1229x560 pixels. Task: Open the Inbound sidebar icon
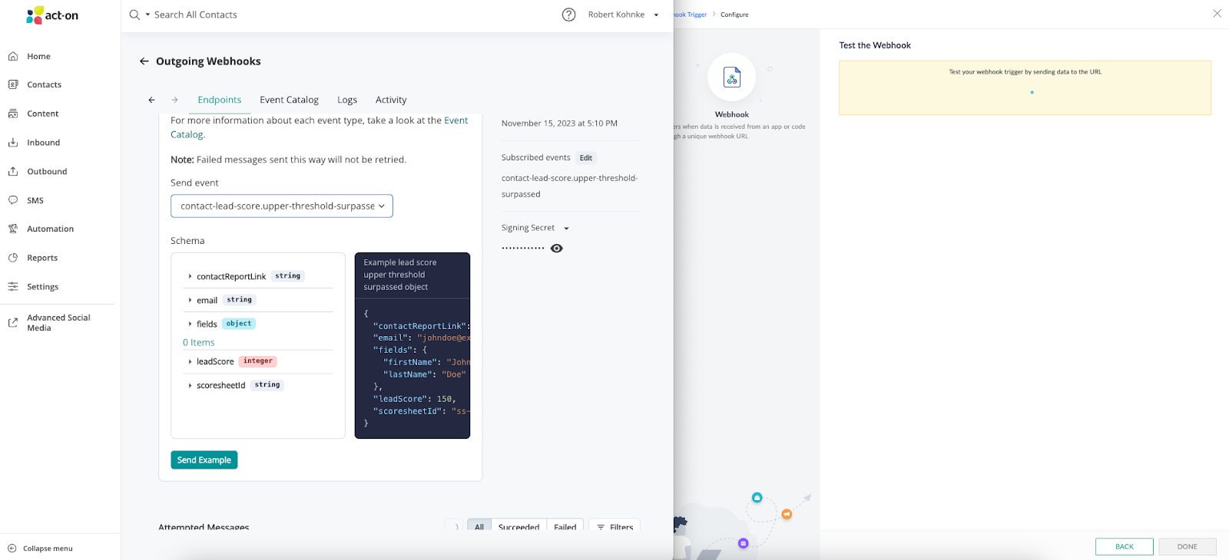pyautogui.click(x=13, y=143)
